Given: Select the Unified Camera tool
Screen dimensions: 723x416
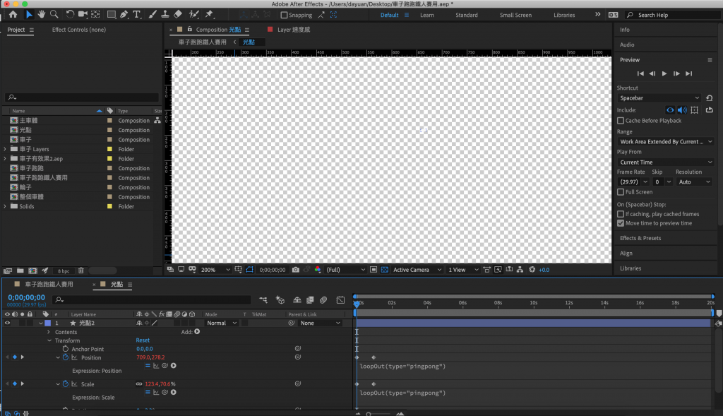Looking at the screenshot, I should pyautogui.click(x=83, y=14).
